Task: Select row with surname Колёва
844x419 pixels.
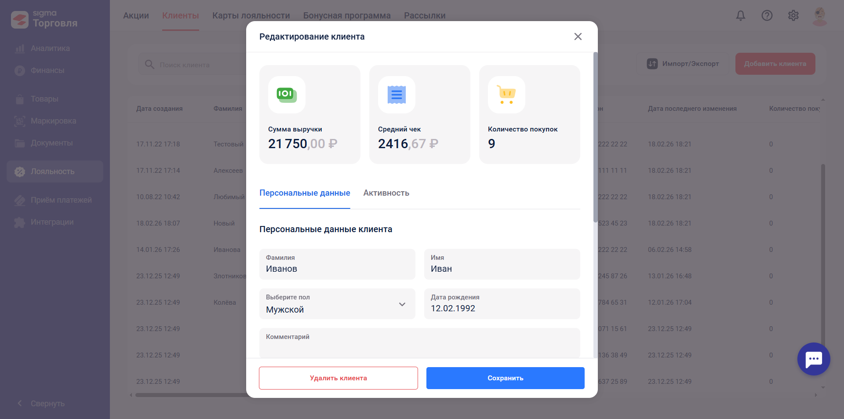Action: click(x=225, y=302)
